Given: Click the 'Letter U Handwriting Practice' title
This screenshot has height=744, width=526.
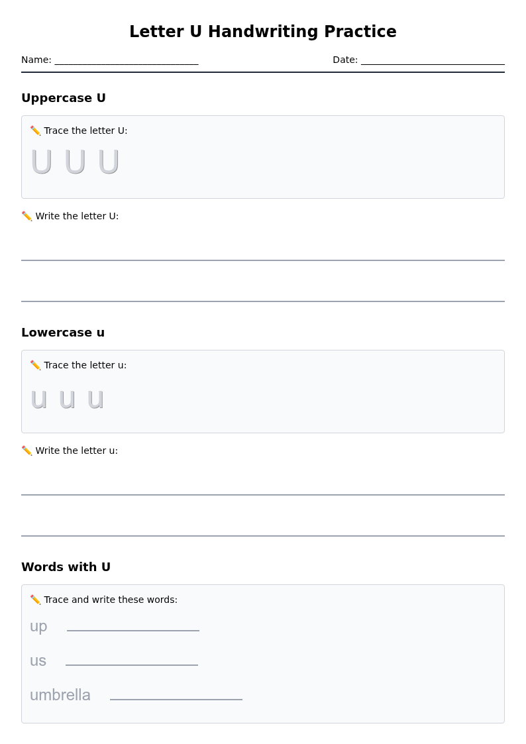Looking at the screenshot, I should 263,31.
